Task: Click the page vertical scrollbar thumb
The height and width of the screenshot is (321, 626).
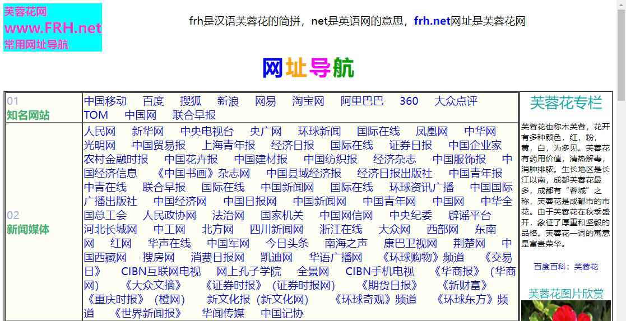Action: (x=621, y=54)
